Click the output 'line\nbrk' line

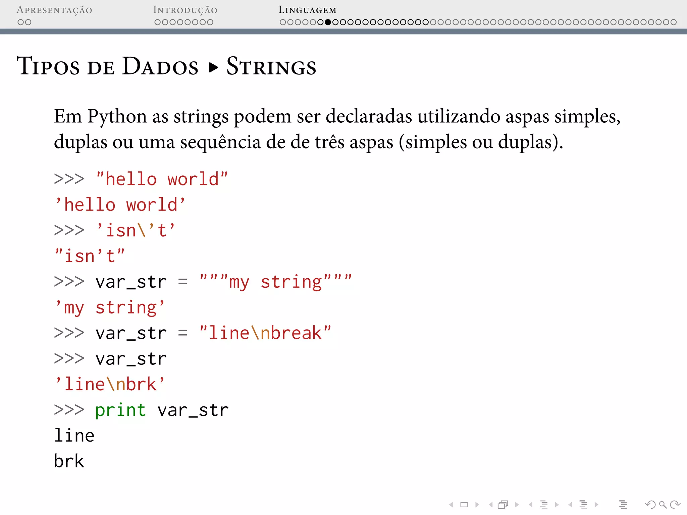pos(110,384)
